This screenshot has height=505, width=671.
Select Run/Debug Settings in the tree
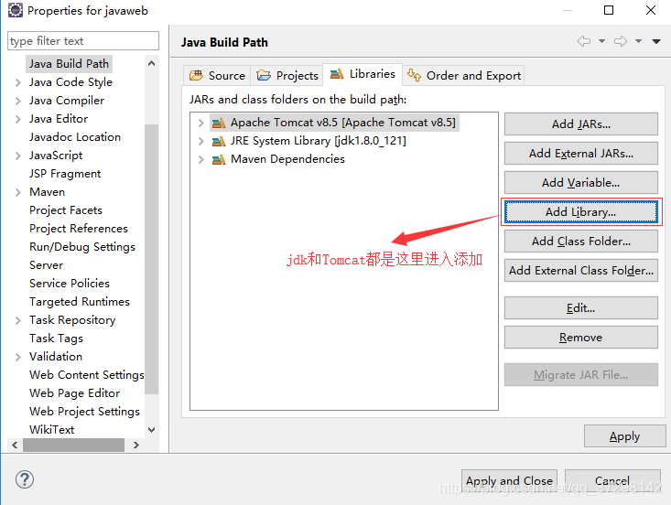pyautogui.click(x=82, y=247)
